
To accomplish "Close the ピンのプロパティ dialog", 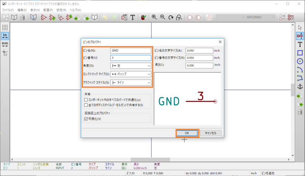I will (x=220, y=42).
